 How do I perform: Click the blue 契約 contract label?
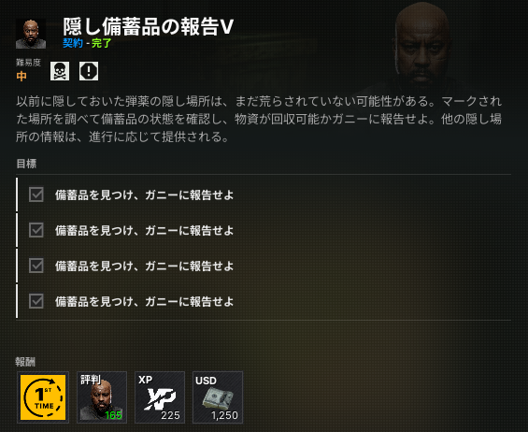(x=73, y=43)
